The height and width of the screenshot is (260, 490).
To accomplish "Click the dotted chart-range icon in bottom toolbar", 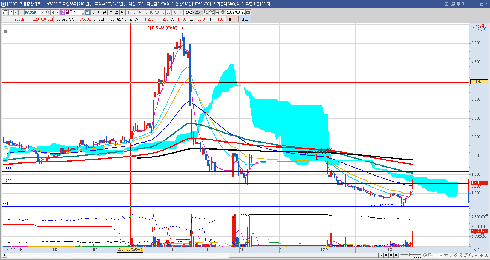I will [435, 255].
